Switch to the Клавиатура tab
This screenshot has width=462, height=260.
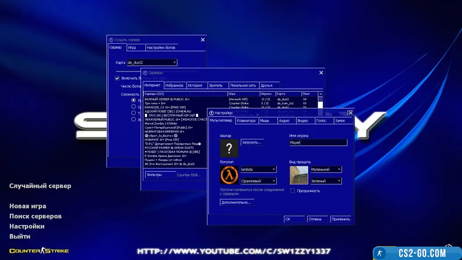point(246,121)
